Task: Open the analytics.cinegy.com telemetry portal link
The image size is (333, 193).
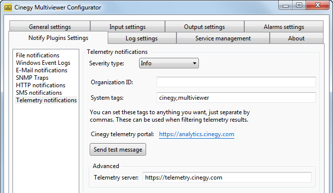Action: tap(196, 134)
